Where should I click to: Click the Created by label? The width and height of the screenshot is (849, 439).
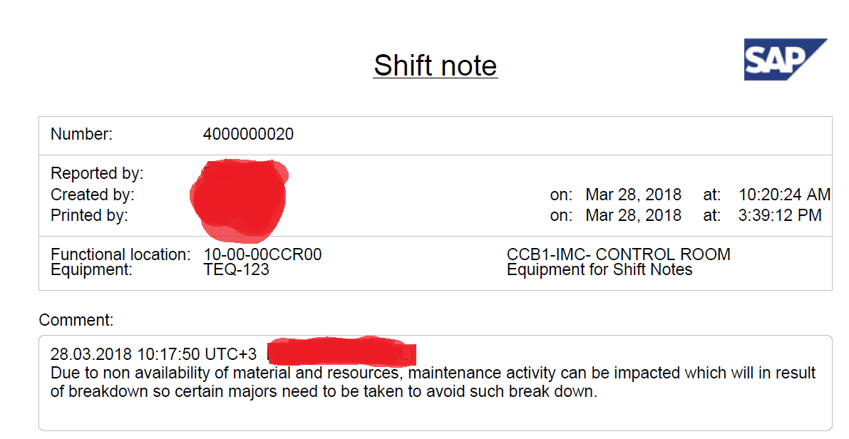[93, 194]
